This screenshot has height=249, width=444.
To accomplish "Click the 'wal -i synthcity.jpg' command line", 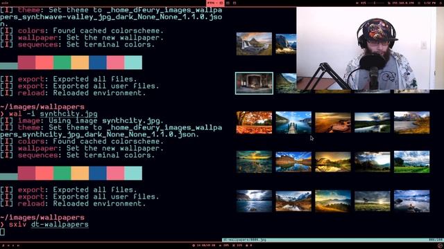I will (x=49, y=113).
